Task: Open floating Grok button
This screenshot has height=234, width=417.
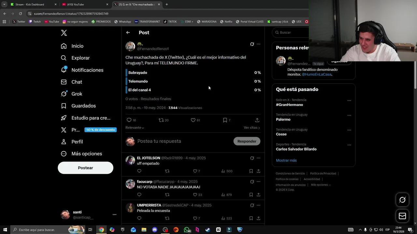Action: click(402, 200)
